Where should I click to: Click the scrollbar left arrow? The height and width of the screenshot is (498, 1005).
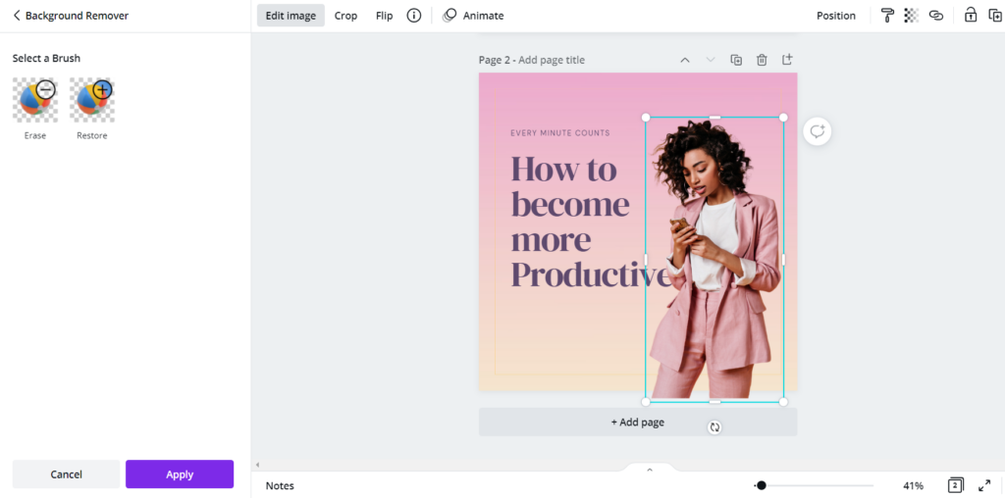point(257,465)
